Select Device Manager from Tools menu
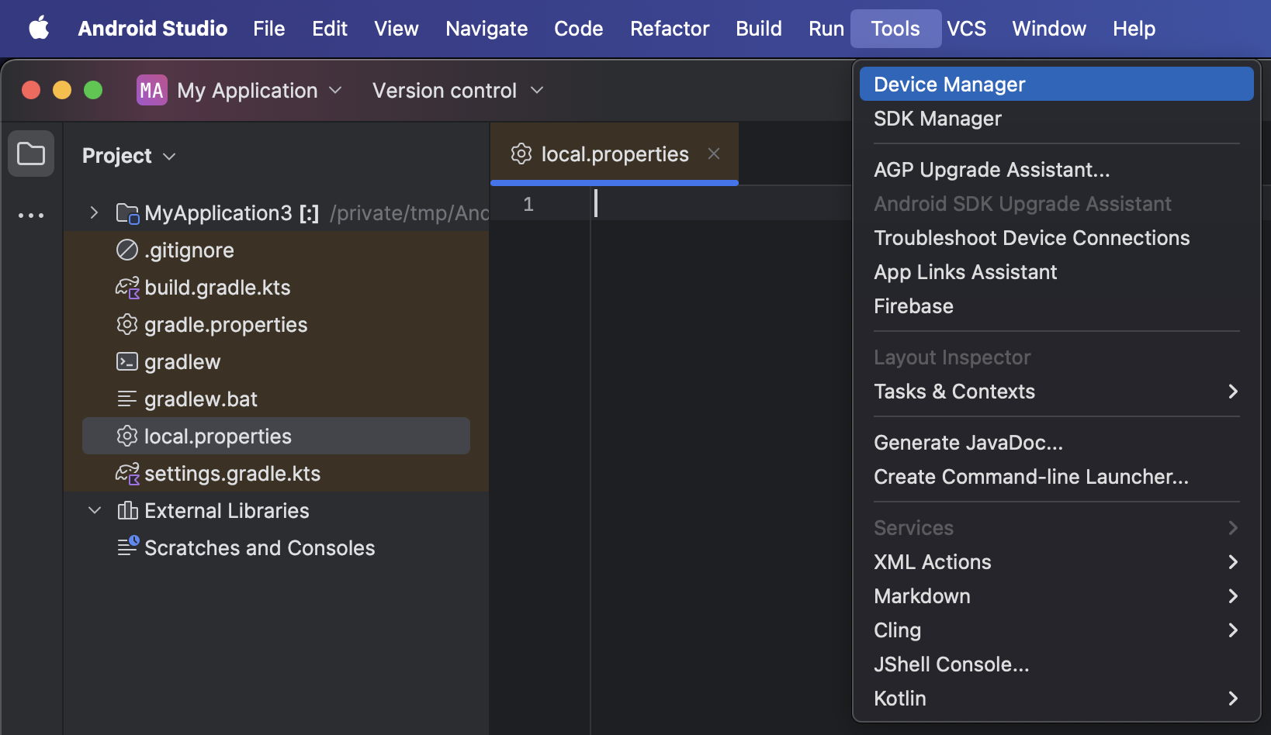This screenshot has width=1271, height=735. click(1056, 84)
